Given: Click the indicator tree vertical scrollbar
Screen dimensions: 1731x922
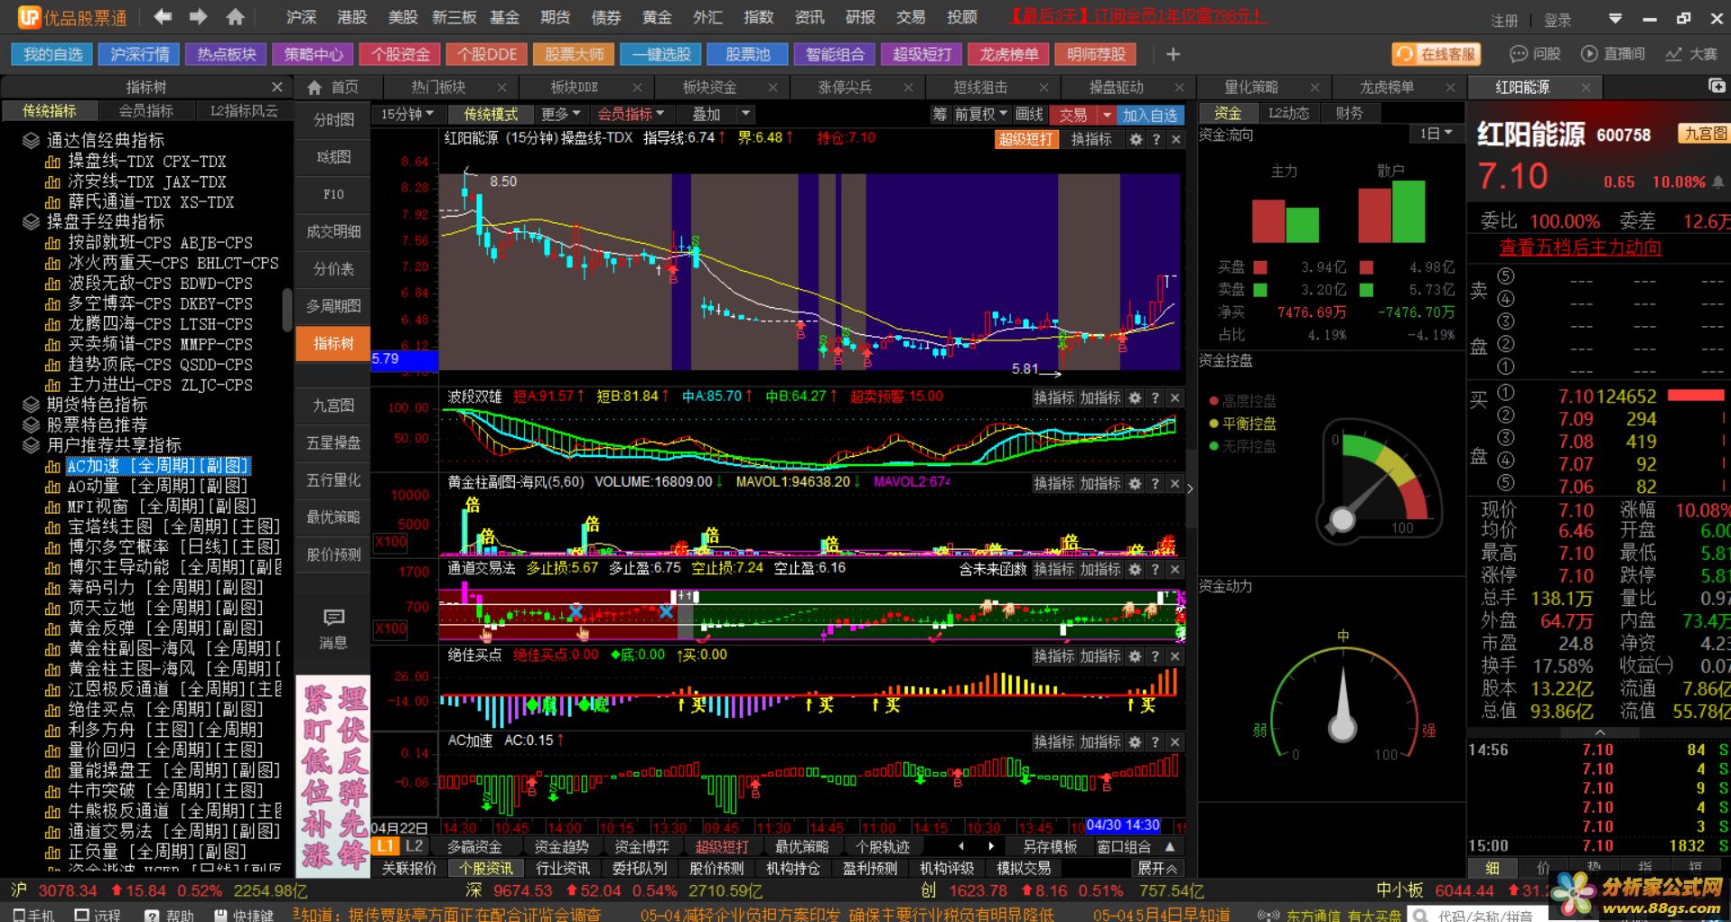Looking at the screenshot, I should pos(287,309).
